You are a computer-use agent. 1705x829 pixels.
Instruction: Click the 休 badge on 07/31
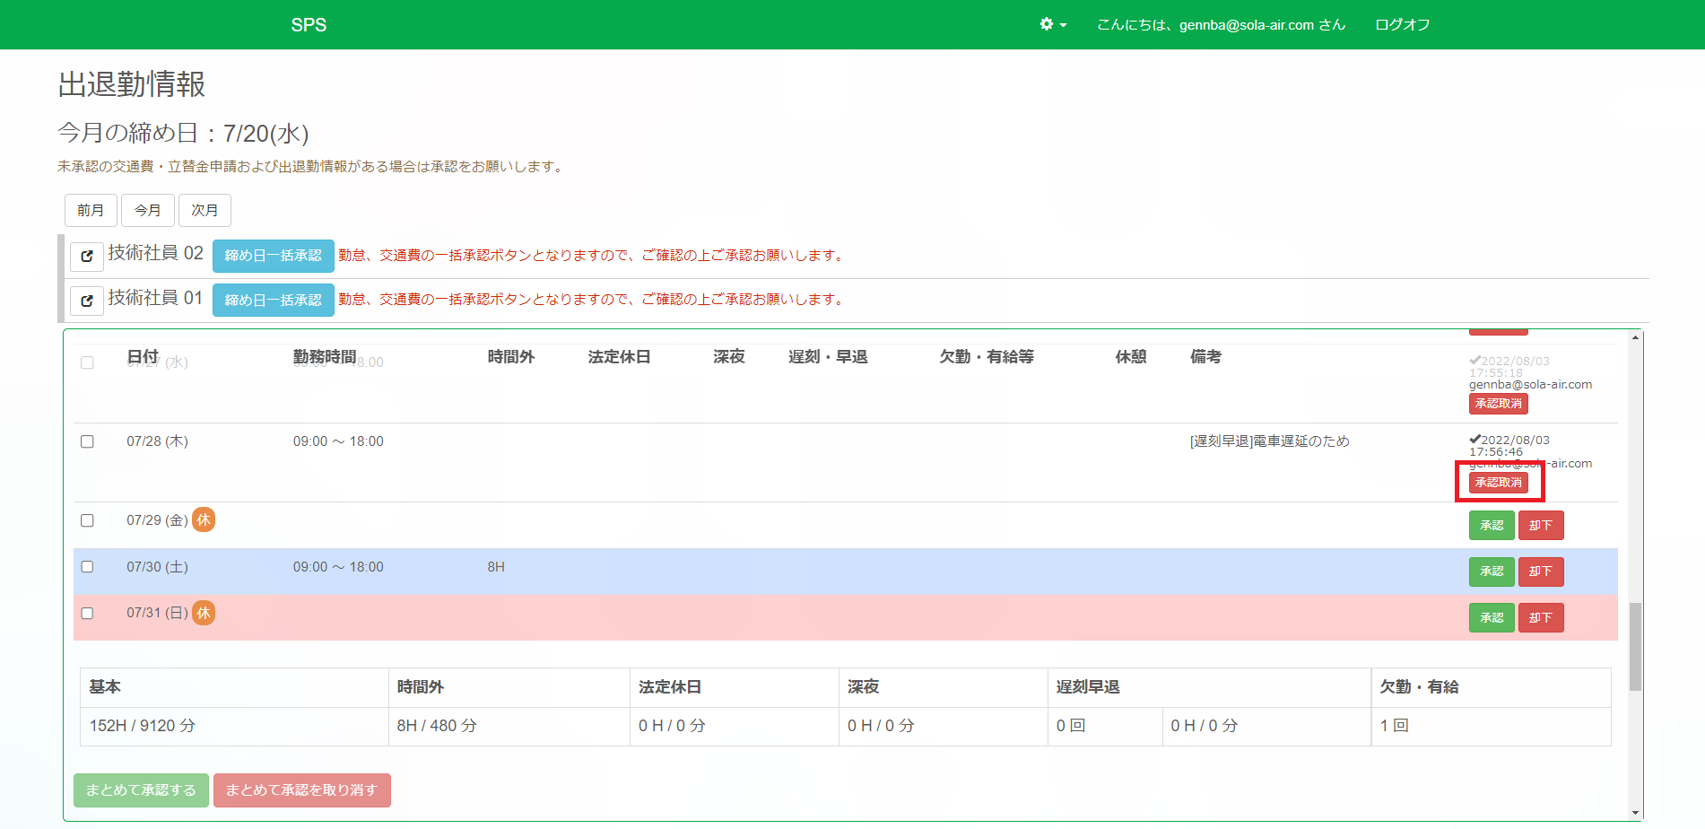204,613
